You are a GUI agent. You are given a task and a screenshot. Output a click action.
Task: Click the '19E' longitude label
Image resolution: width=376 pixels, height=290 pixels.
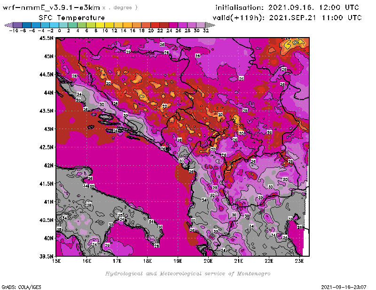point(178,261)
